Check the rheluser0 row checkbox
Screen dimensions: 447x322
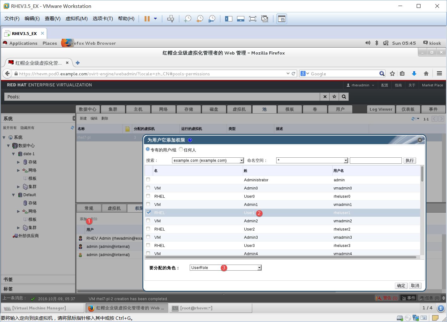(148, 196)
